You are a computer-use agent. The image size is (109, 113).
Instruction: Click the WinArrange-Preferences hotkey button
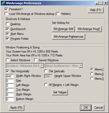click(69, 37)
